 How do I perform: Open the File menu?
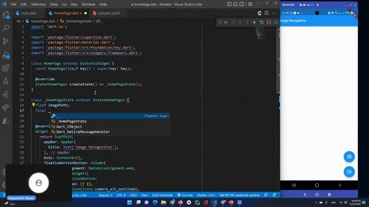click(13, 4)
